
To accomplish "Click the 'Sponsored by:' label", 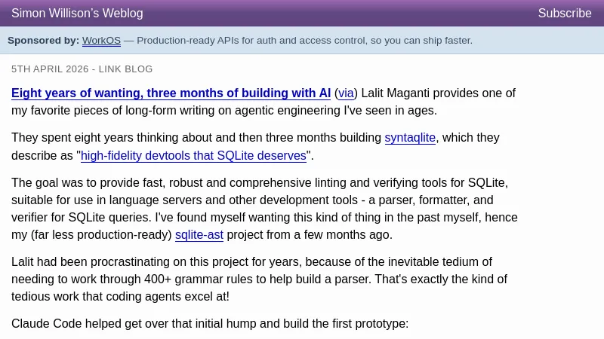I will [43, 41].
